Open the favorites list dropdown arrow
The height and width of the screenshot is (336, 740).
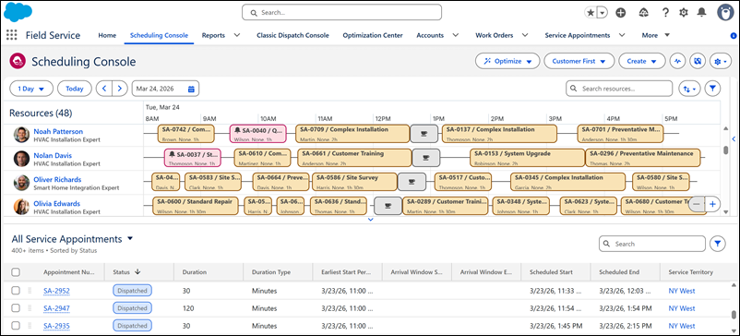tap(603, 13)
